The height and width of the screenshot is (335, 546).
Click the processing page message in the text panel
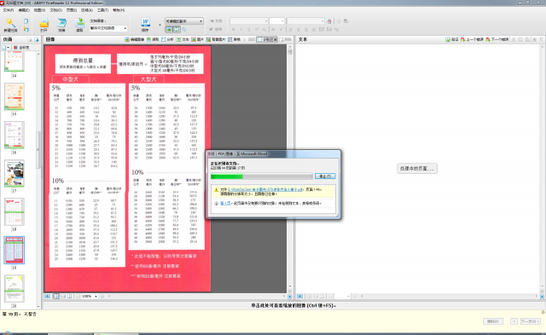pyautogui.click(x=417, y=169)
